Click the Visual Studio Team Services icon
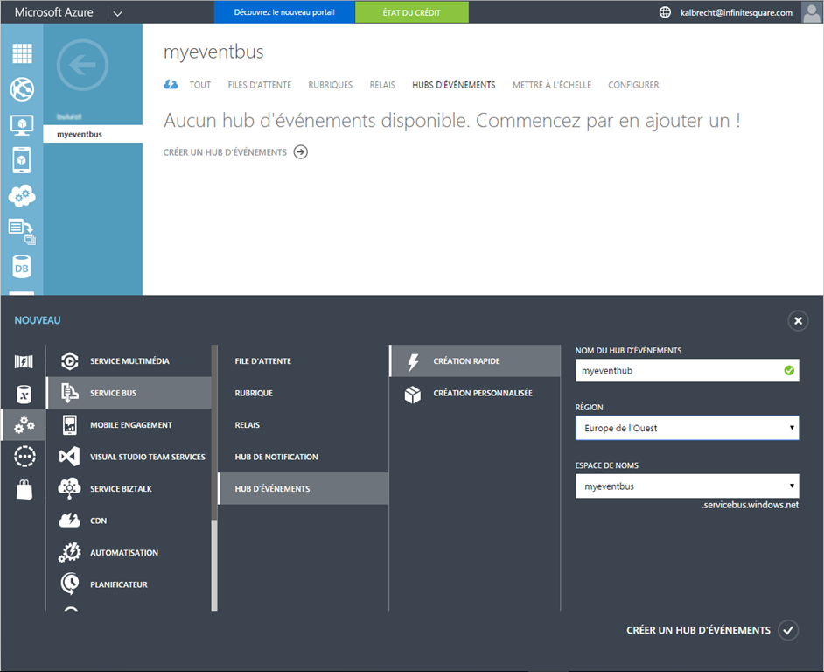824x672 pixels. [x=69, y=457]
